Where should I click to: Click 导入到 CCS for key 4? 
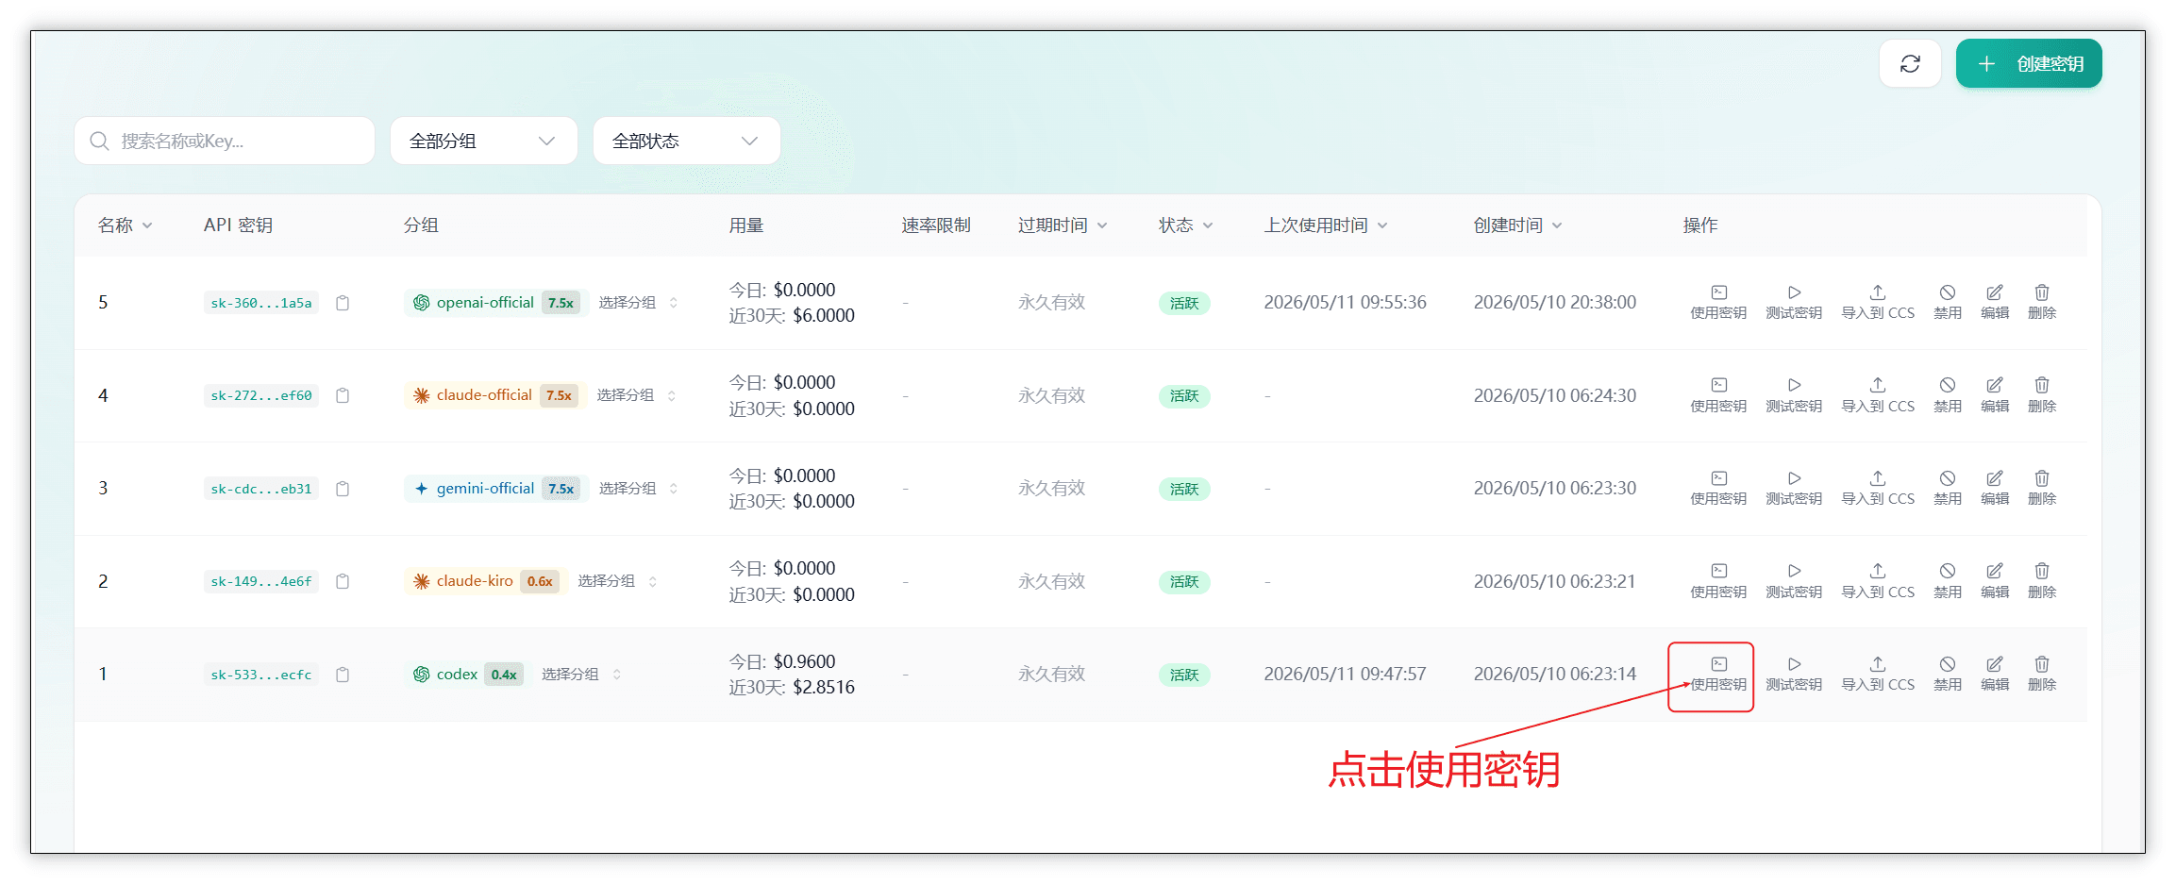1878,395
